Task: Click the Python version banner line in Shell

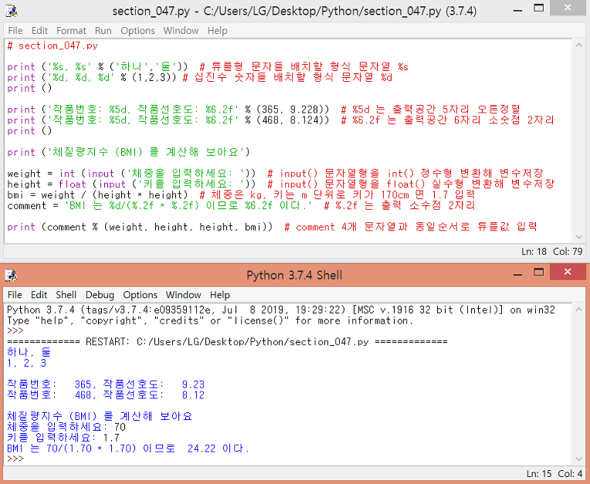Action: (x=281, y=310)
